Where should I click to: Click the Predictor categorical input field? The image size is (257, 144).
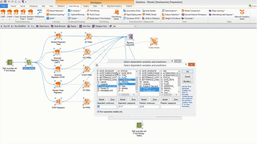point(170,107)
